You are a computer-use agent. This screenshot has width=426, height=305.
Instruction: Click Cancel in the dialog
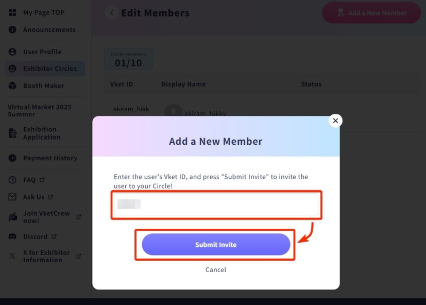point(216,269)
